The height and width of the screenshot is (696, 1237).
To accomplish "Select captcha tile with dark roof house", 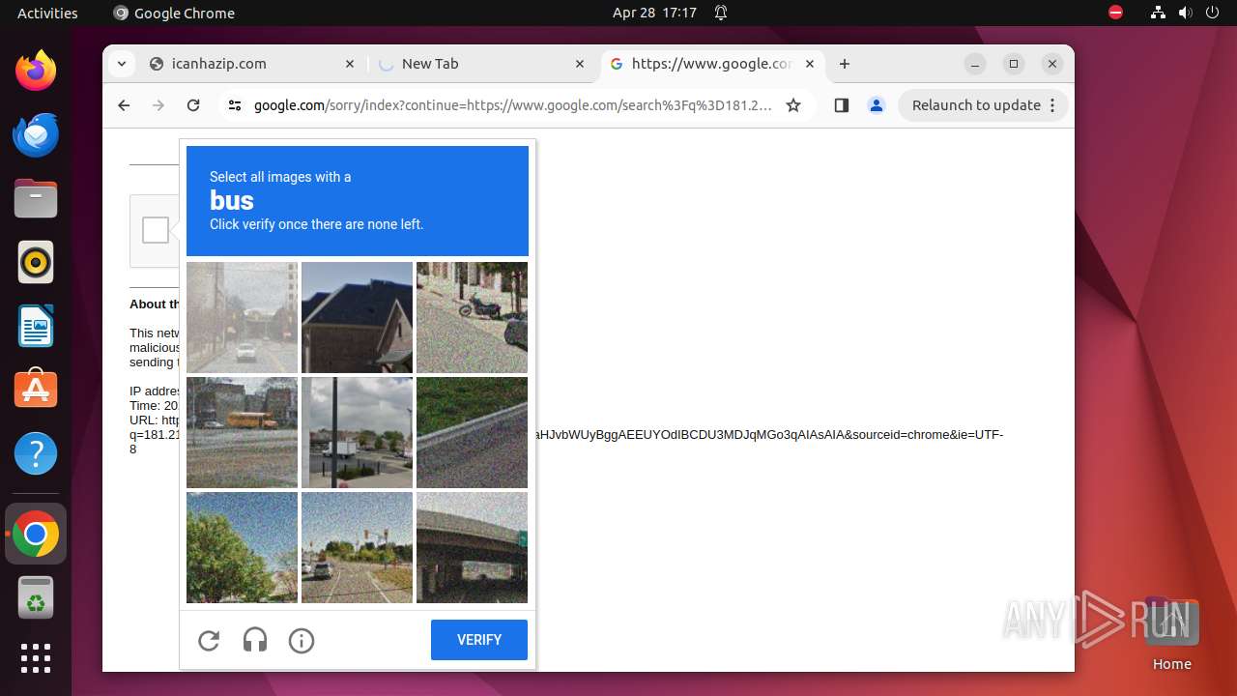I will 357,317.
